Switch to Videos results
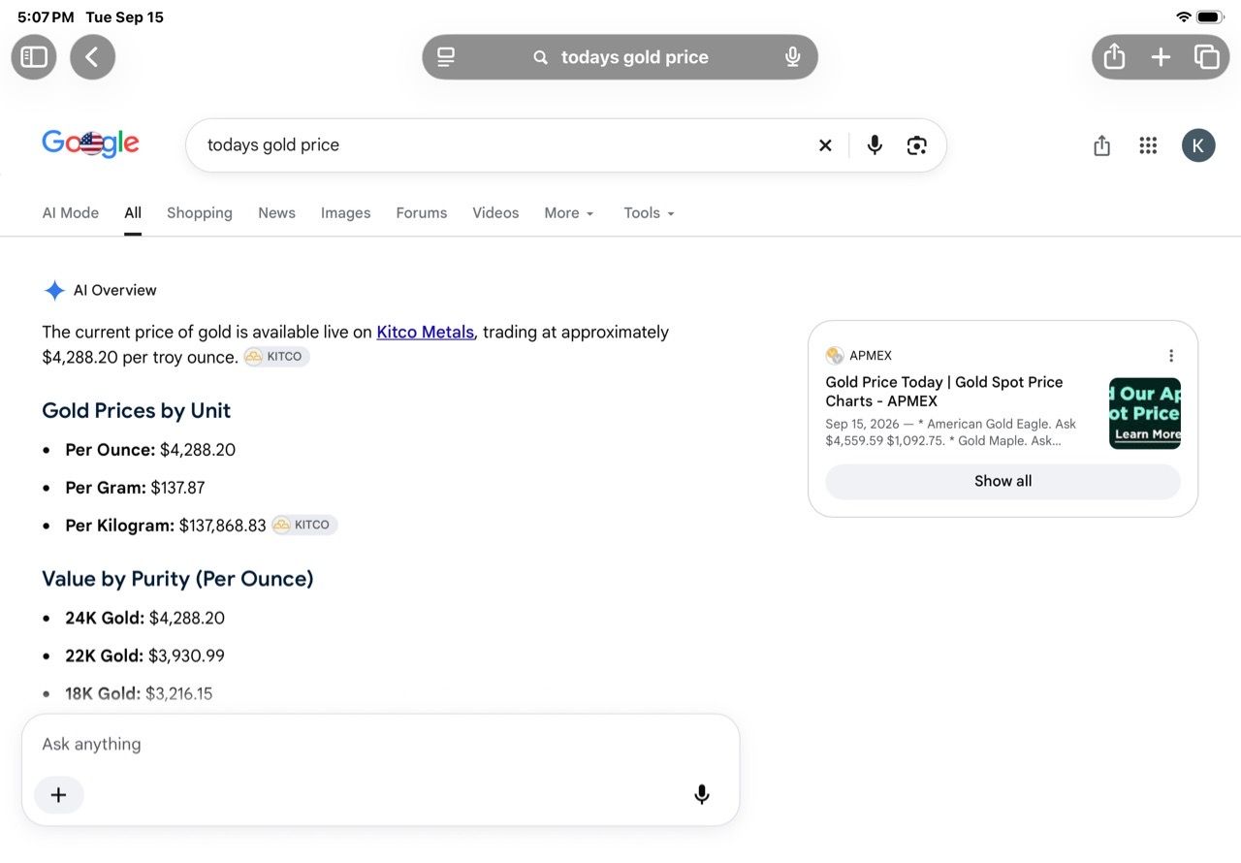1241x863 pixels. 495,213
